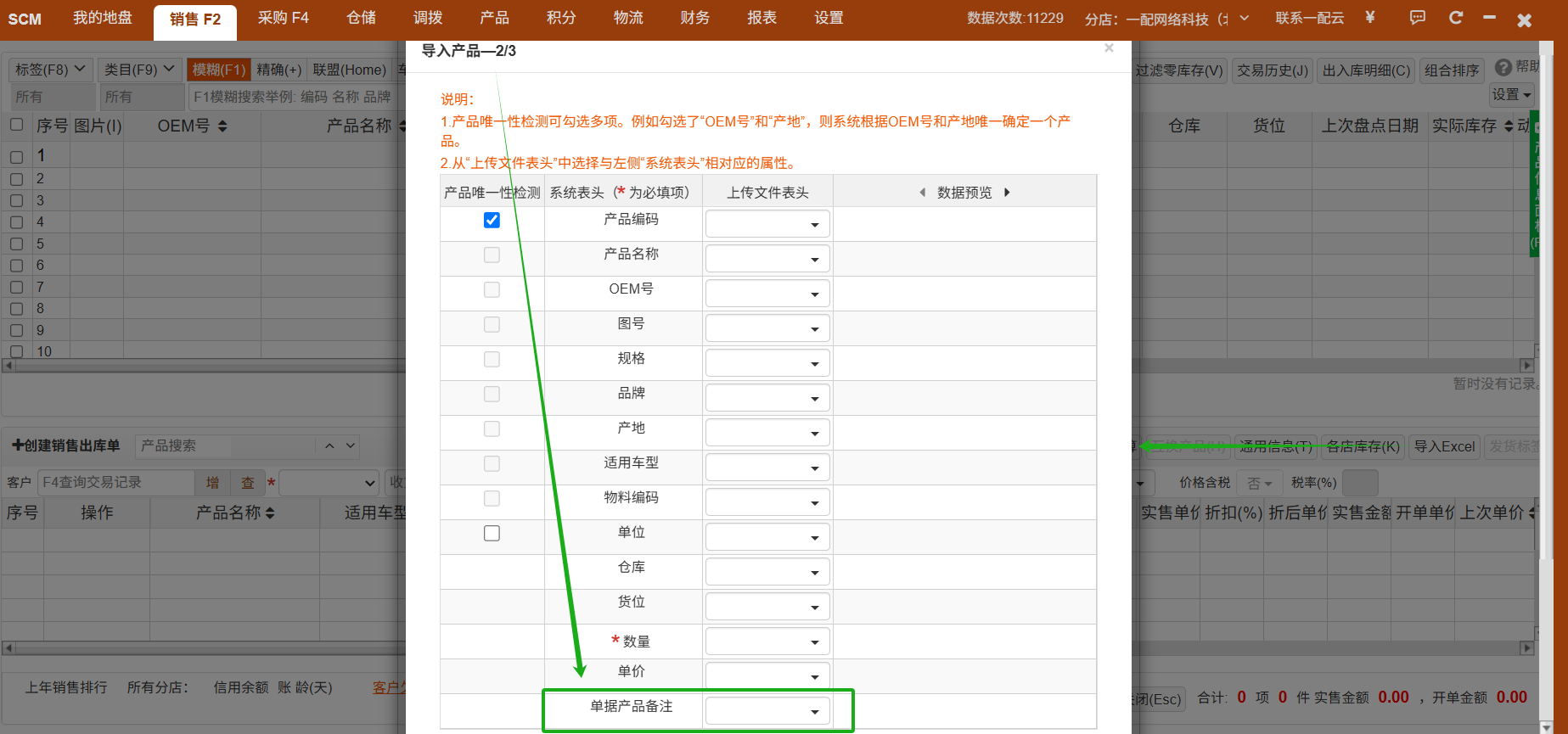Check 图号 uniqueness checkbox

(492, 325)
